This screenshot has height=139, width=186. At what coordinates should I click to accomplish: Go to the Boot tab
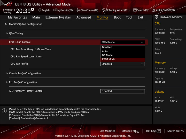tap(117, 18)
